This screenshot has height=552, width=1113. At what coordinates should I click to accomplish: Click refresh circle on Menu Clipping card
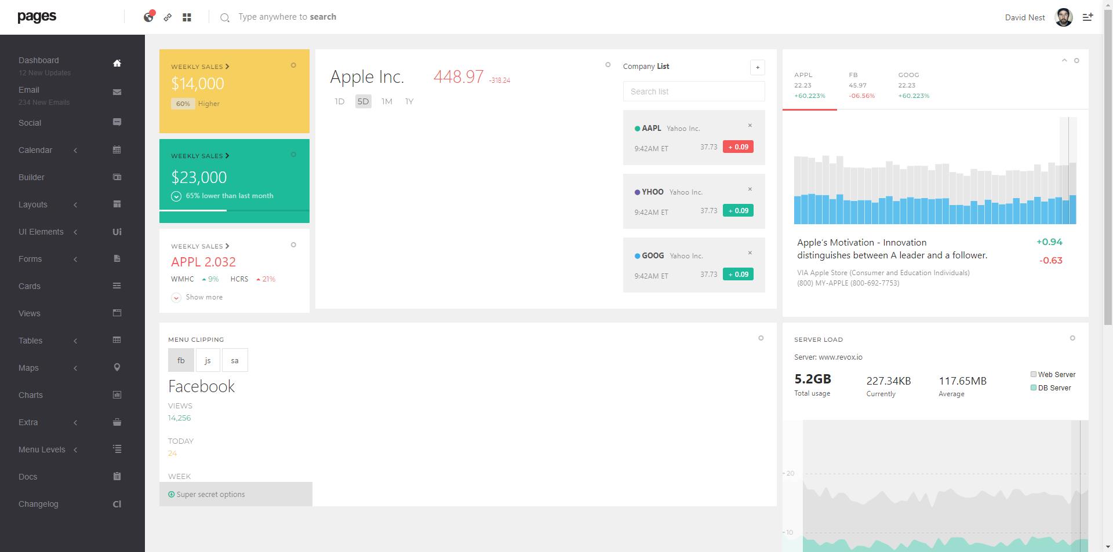tap(761, 338)
